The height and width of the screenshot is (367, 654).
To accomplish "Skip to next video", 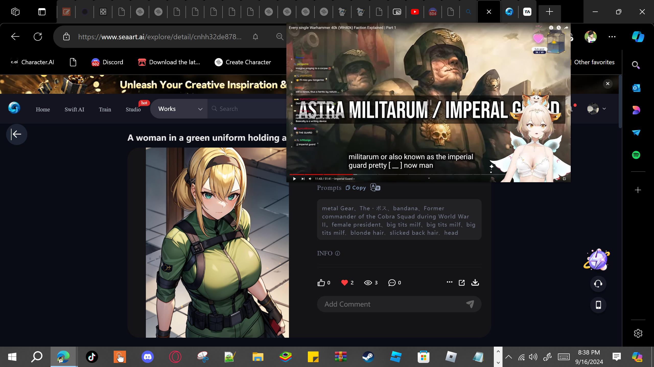I will 303,179.
